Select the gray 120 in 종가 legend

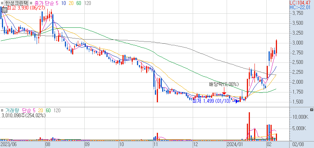[x=87, y=3]
